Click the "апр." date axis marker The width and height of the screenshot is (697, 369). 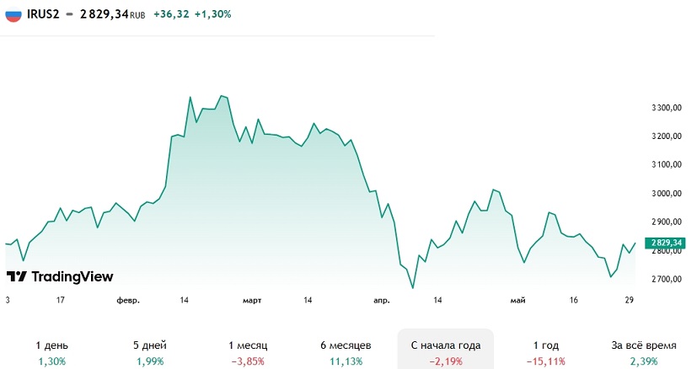(x=382, y=300)
